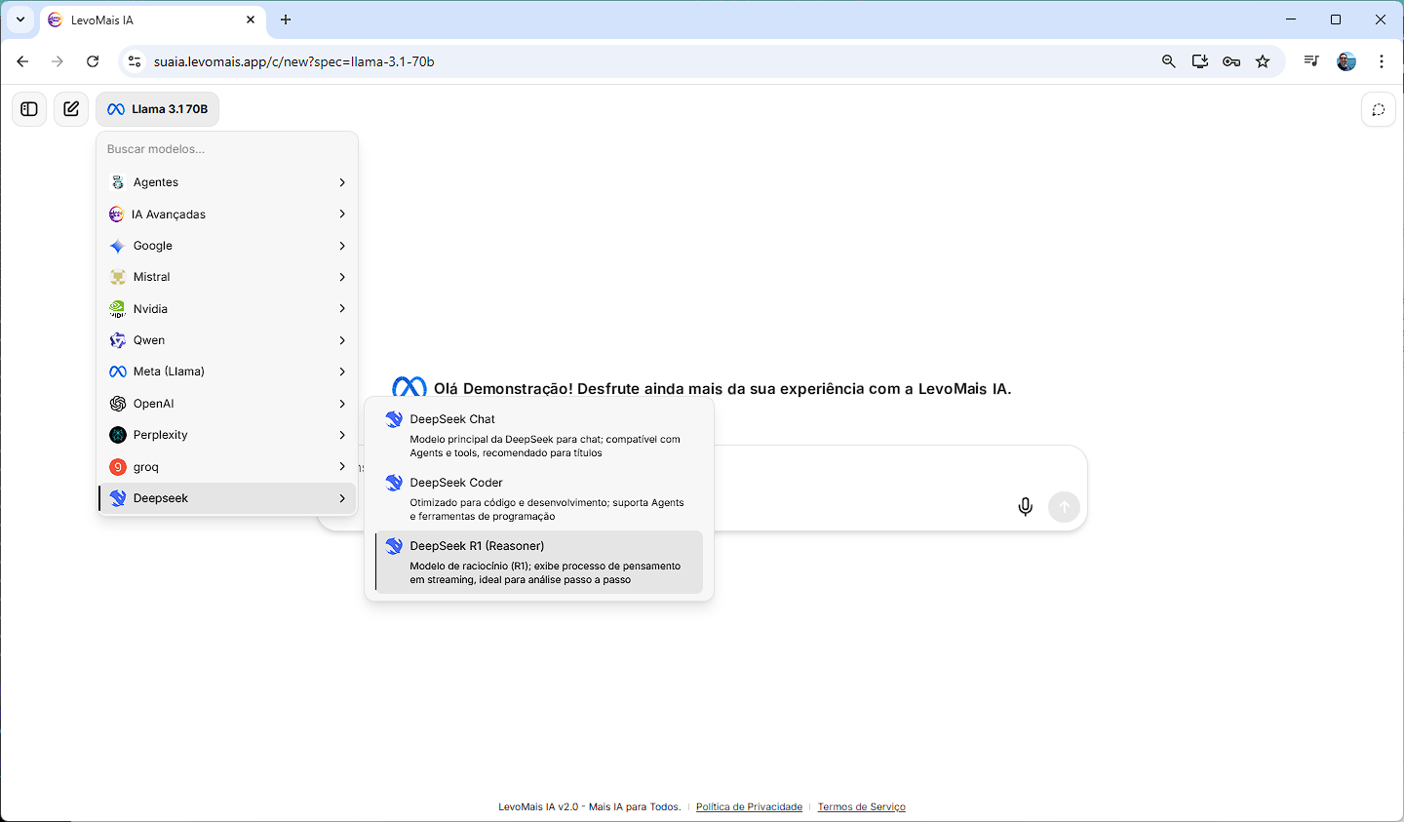Reload the page with the refresh button
The width and height of the screenshot is (1404, 822).
93,61
